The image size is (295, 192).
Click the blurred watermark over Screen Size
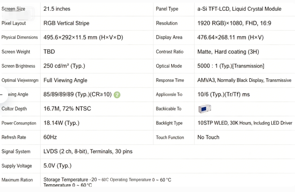pyautogui.click(x=18, y=14)
